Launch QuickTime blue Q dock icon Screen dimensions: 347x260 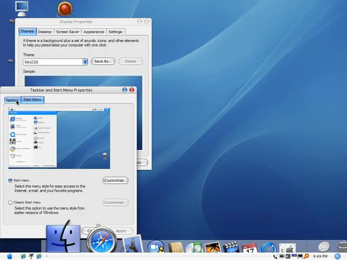[269, 247]
